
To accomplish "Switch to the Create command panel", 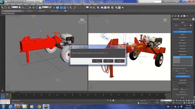I will click(x=173, y=16).
